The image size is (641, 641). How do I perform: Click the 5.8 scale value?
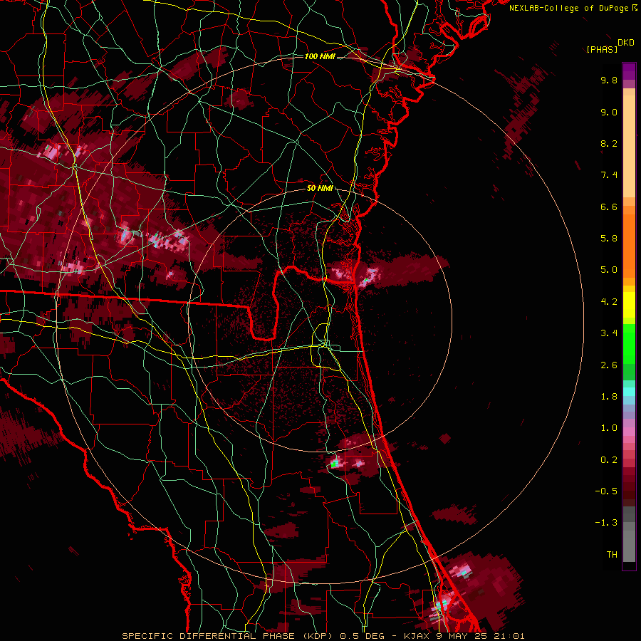609,239
